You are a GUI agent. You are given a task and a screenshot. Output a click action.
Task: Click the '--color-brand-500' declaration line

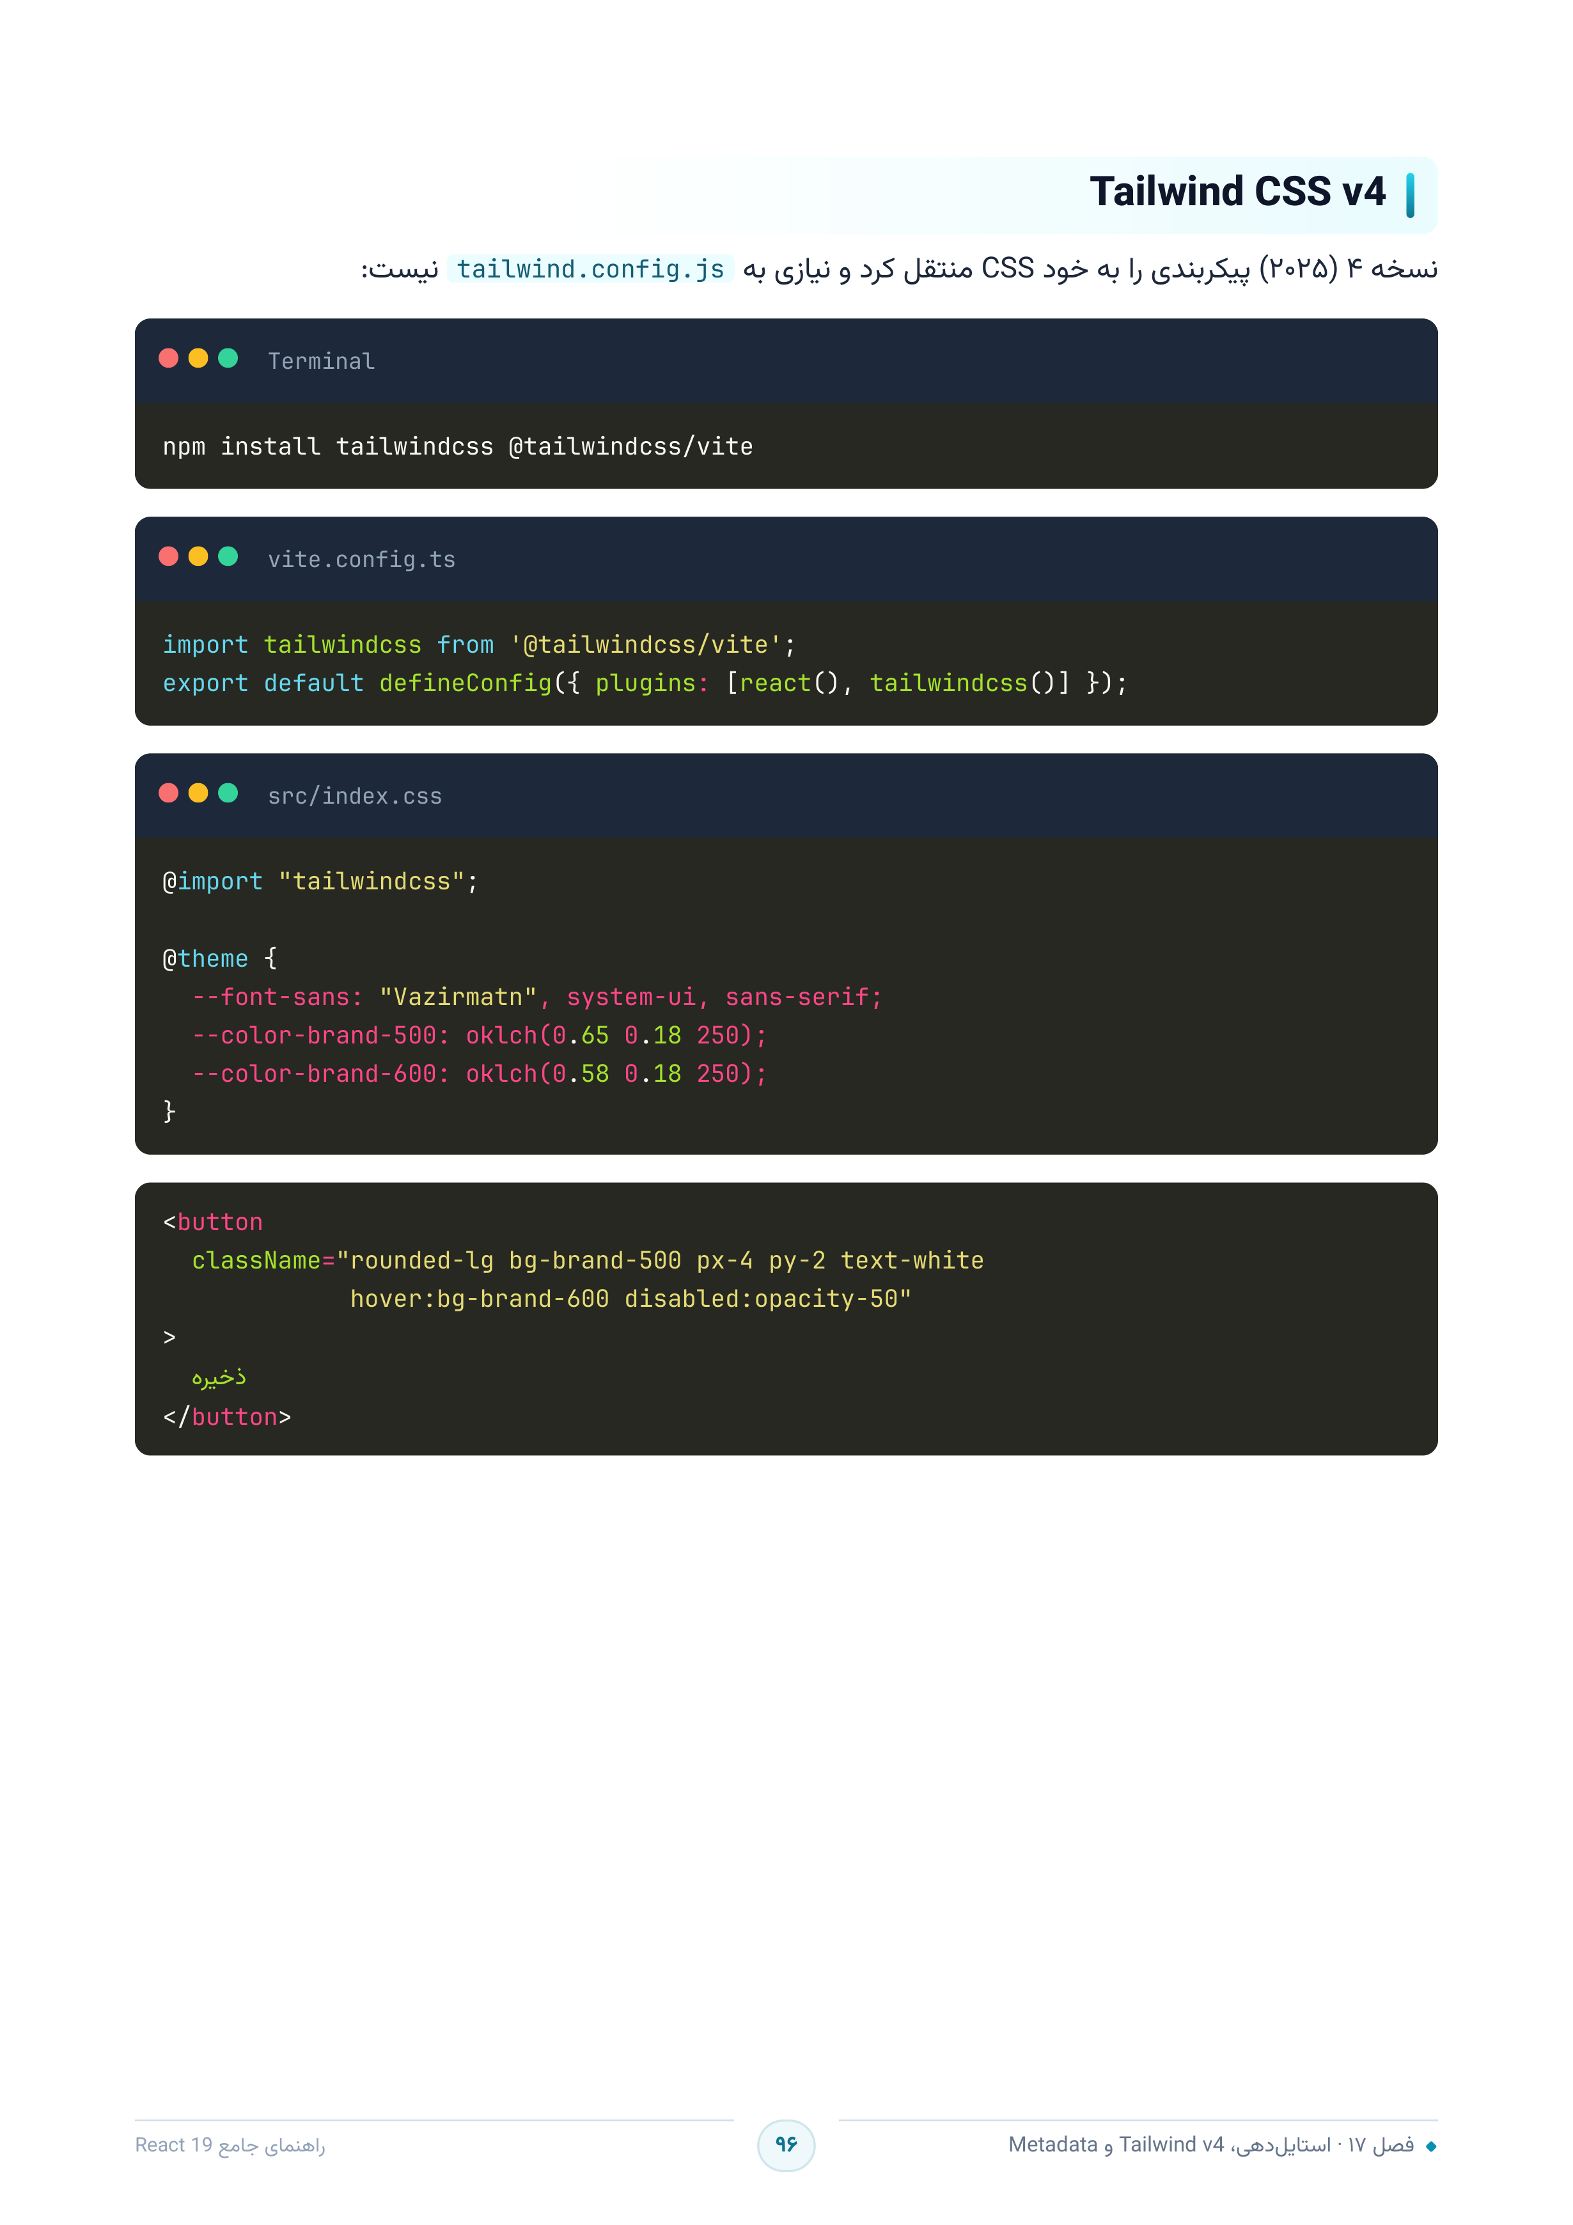coord(479,1036)
